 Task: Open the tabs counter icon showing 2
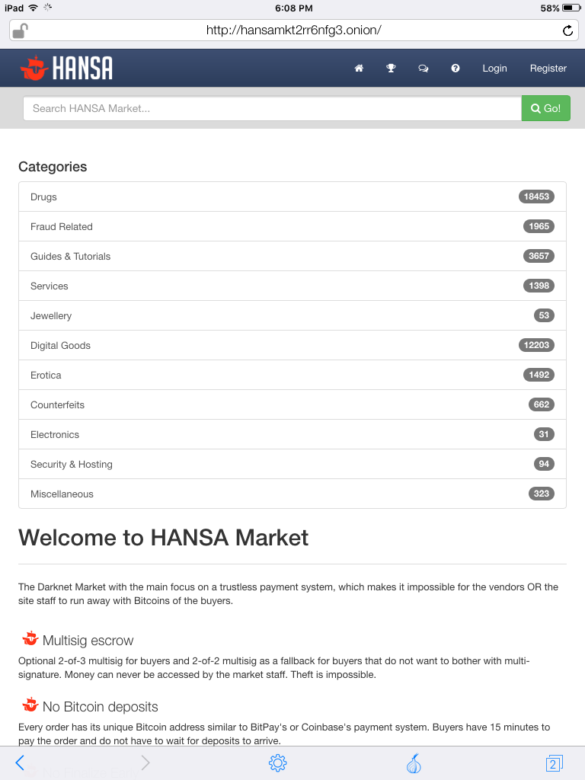(x=555, y=763)
